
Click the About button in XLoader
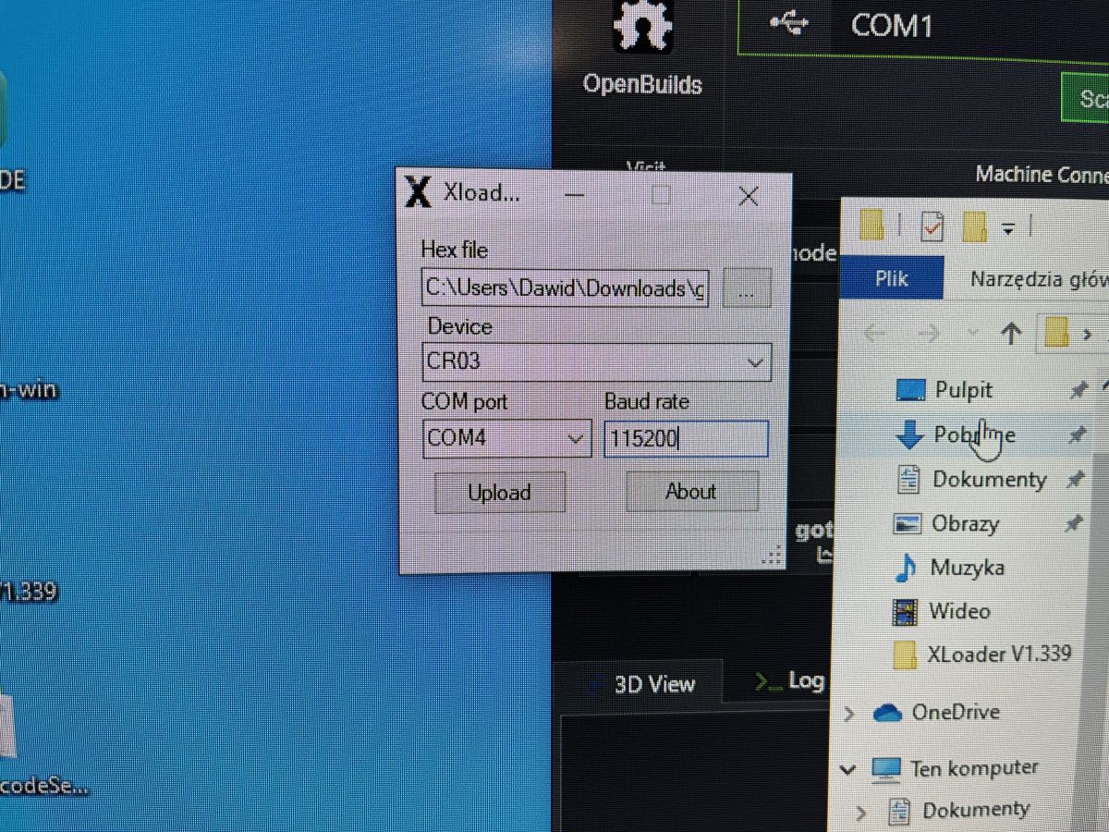click(692, 492)
